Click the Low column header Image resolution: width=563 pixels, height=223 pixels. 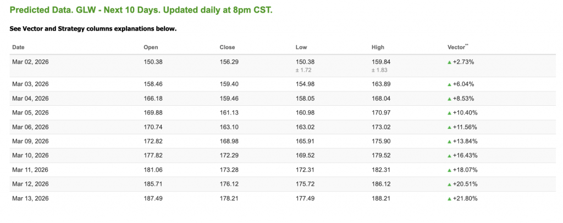coord(301,48)
